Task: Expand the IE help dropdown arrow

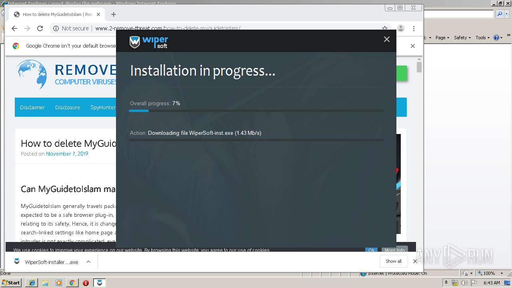Action: tap(501, 38)
